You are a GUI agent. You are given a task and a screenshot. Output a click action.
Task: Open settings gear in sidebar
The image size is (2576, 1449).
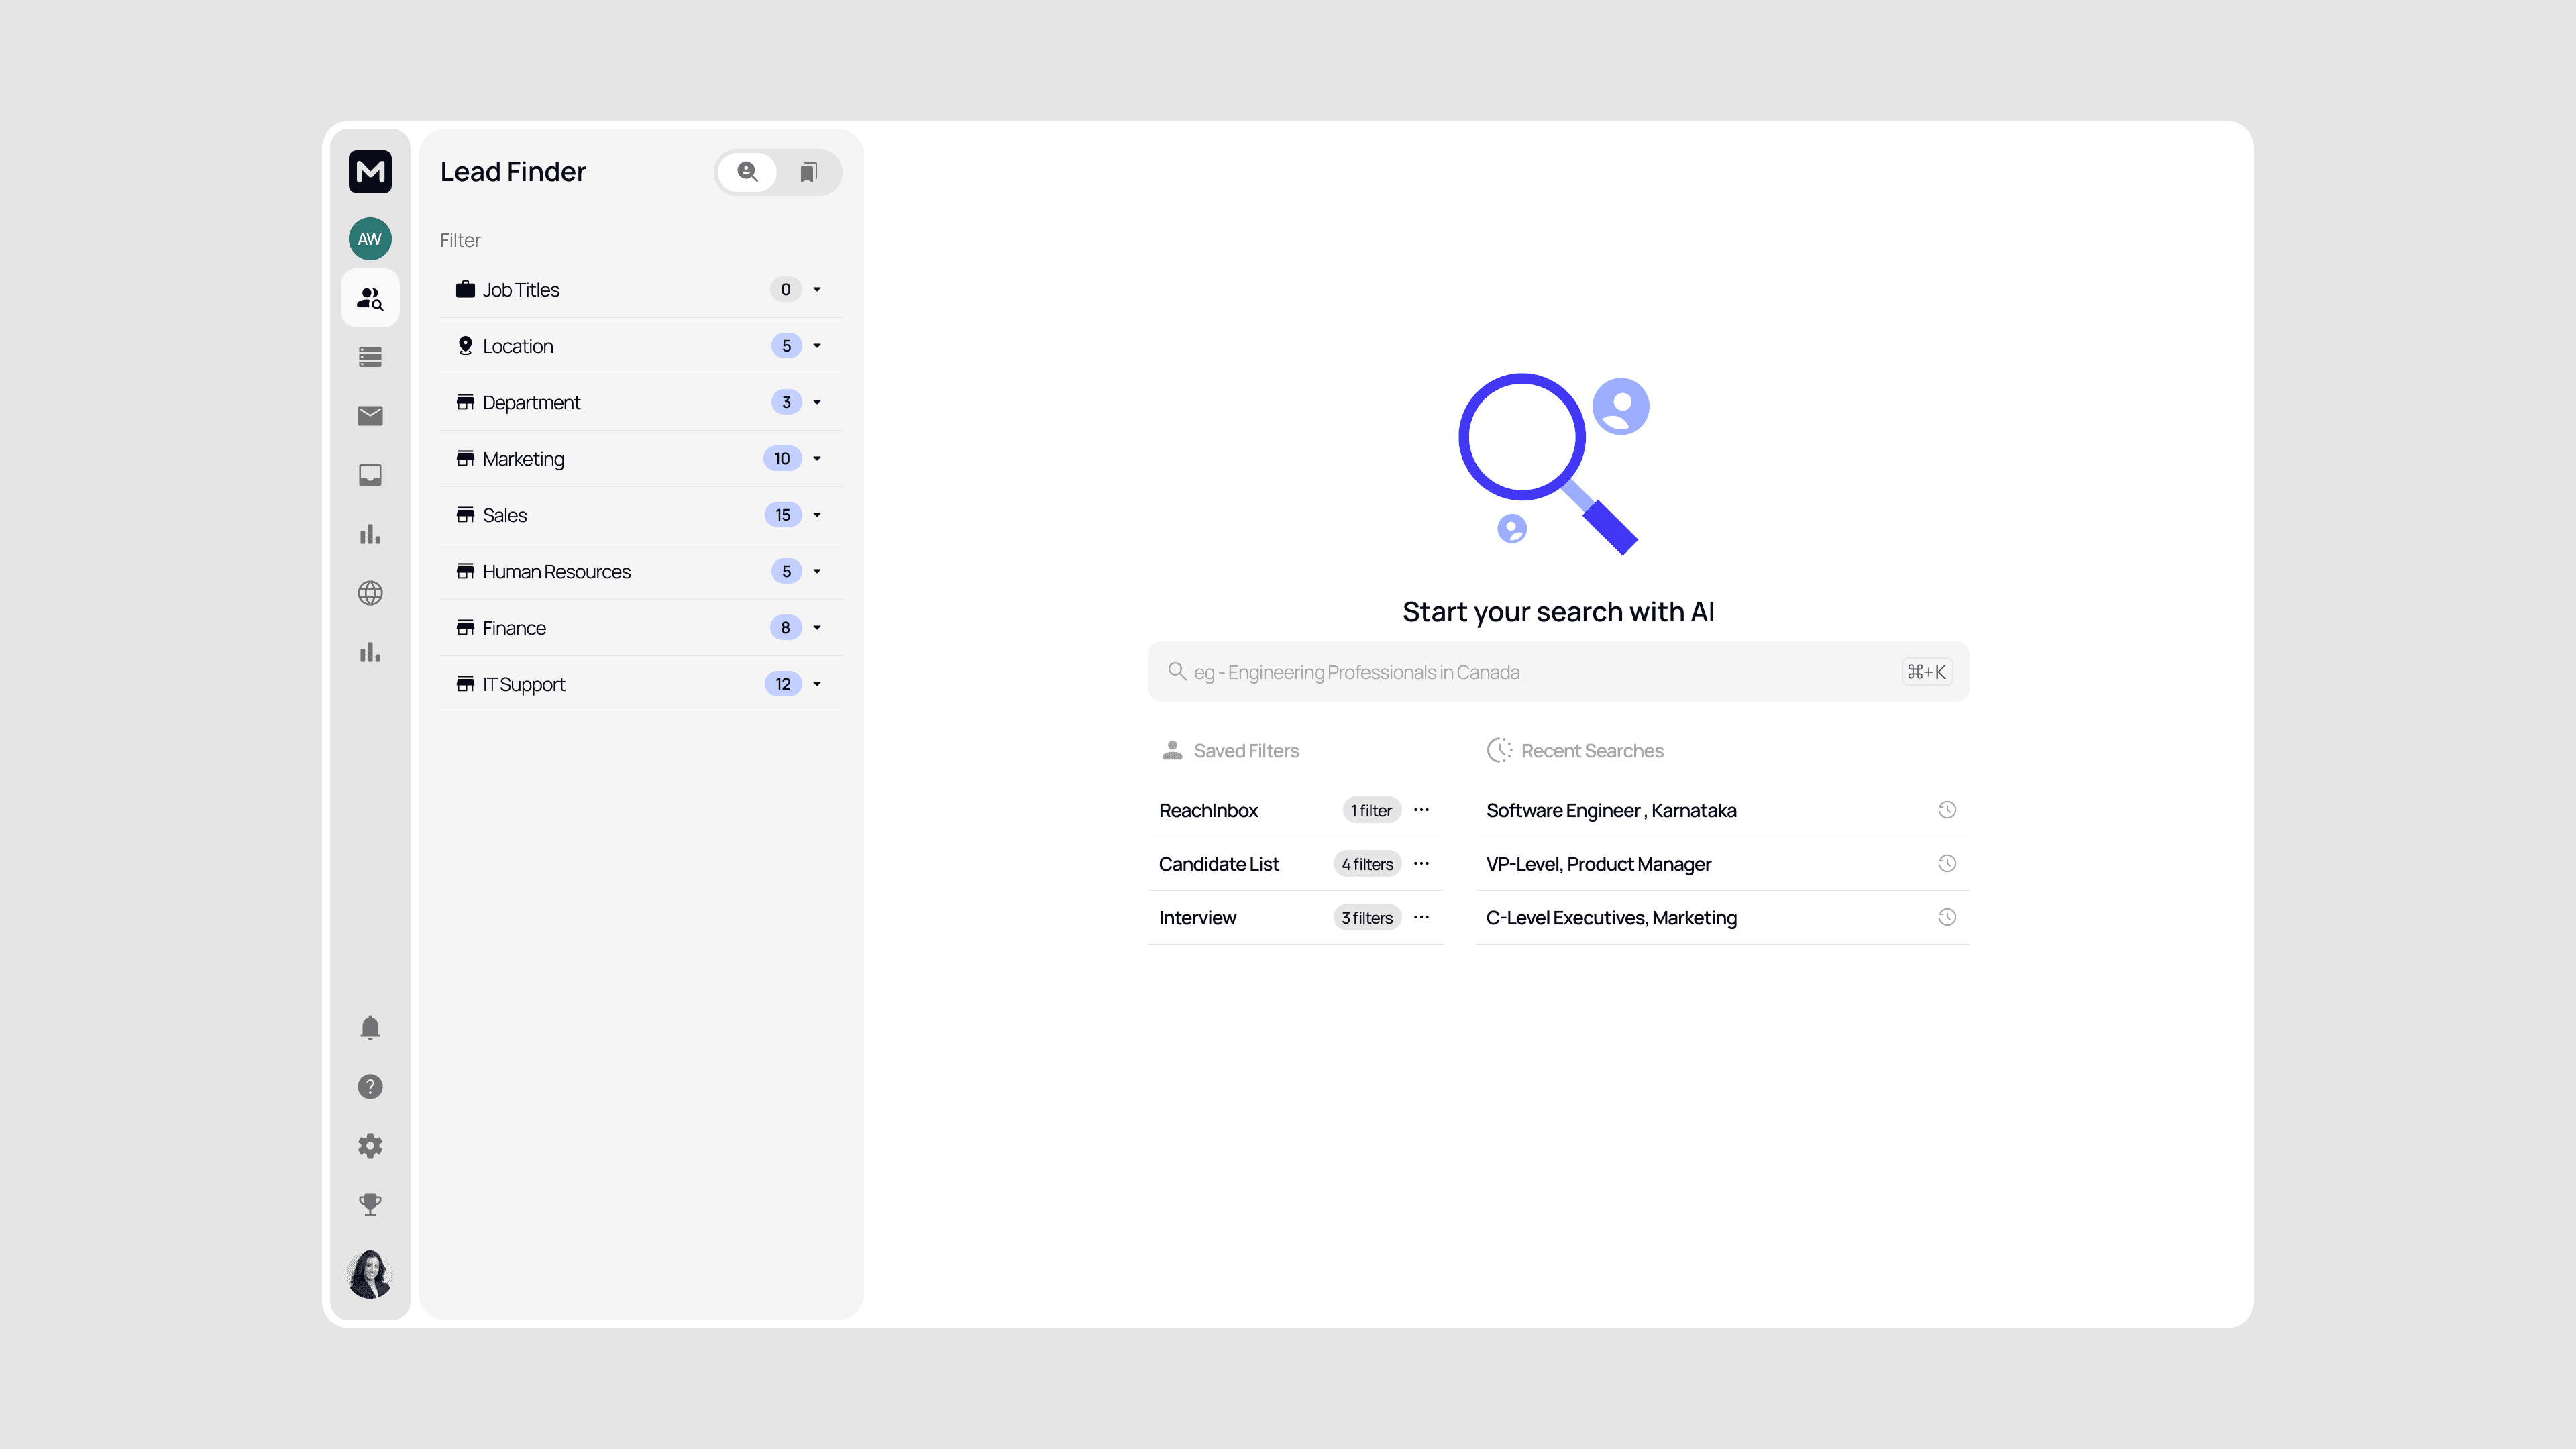pyautogui.click(x=370, y=1146)
